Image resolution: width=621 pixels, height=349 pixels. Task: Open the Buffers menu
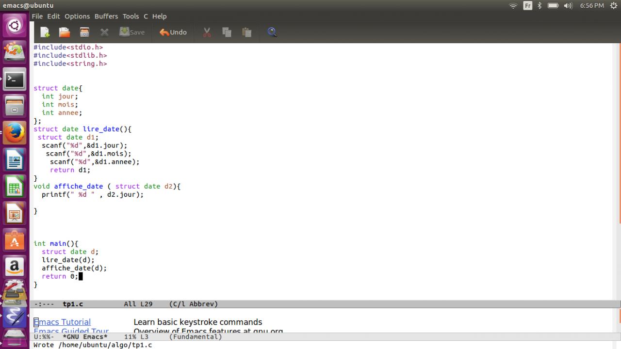(x=106, y=16)
